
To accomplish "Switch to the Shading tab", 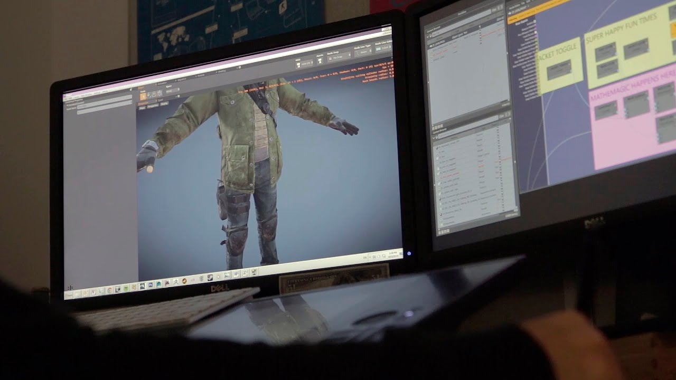I will tap(222, 71).
